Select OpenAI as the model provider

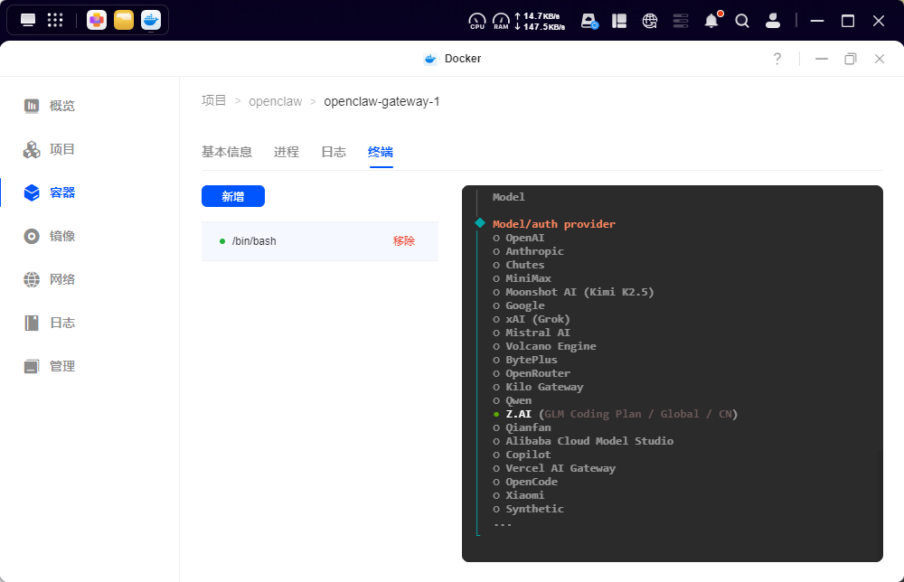(525, 237)
